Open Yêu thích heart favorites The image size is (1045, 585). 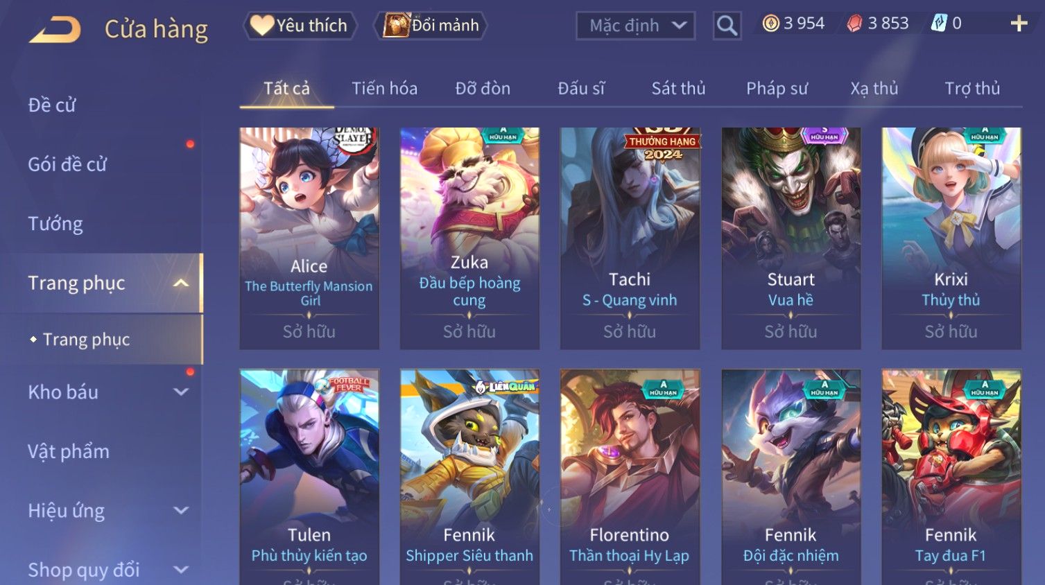300,26
